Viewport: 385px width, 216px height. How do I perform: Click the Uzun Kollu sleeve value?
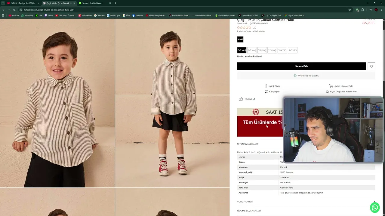(285, 182)
